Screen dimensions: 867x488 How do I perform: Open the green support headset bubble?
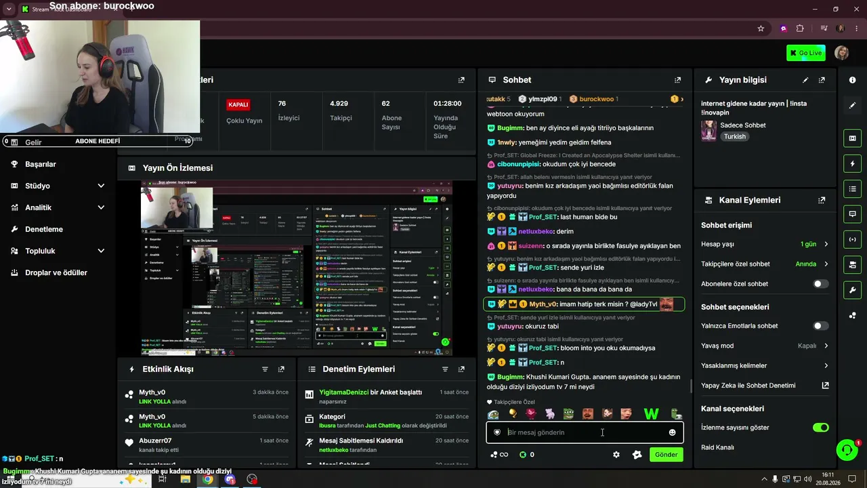pyautogui.click(x=846, y=450)
